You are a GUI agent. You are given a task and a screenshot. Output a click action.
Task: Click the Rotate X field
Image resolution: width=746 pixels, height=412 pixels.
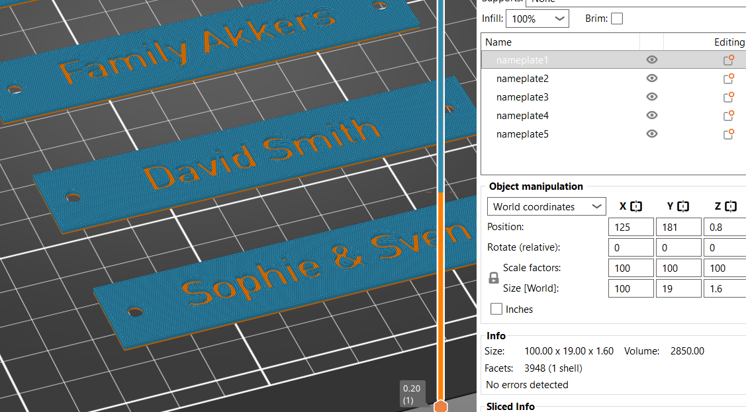click(631, 247)
